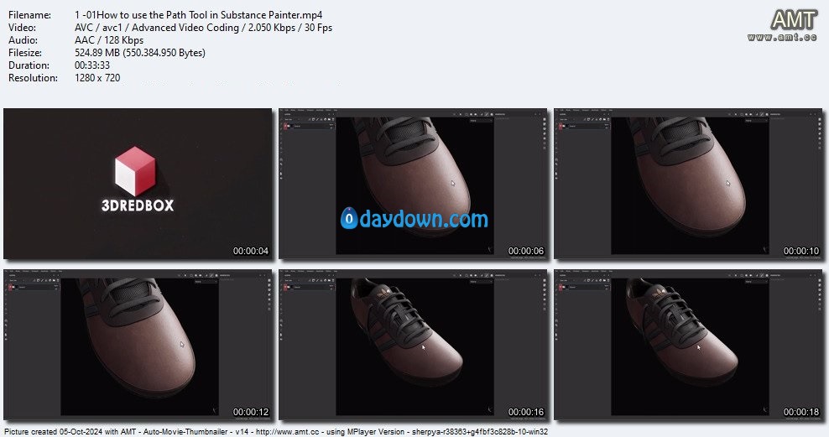The width and height of the screenshot is (829, 437).
Task: Click the filesize value "524.89 MB (550.384.950 Bytes)"
Action: (140, 53)
